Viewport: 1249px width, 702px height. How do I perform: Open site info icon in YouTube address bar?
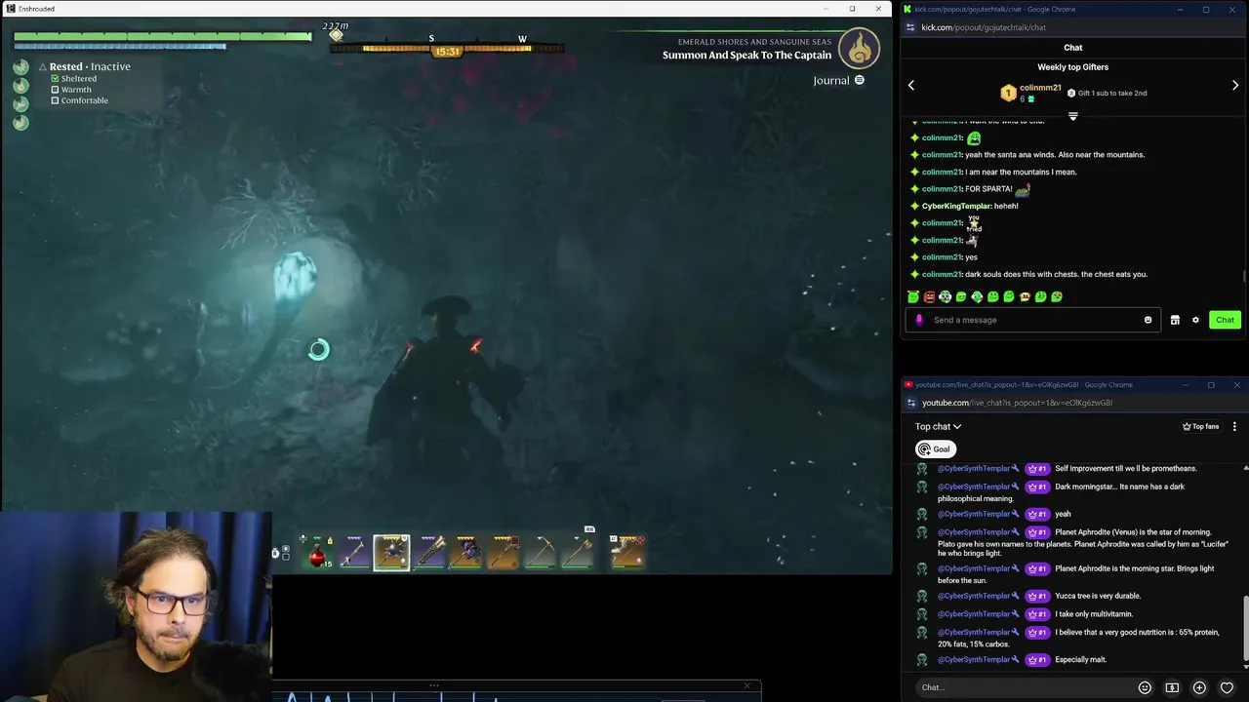click(x=911, y=403)
